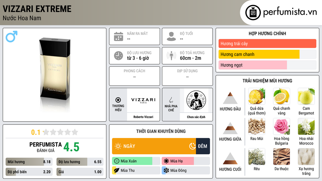Click the Perfumista đánh giá label
The height and width of the screenshot is (181, 322).
click(46, 147)
